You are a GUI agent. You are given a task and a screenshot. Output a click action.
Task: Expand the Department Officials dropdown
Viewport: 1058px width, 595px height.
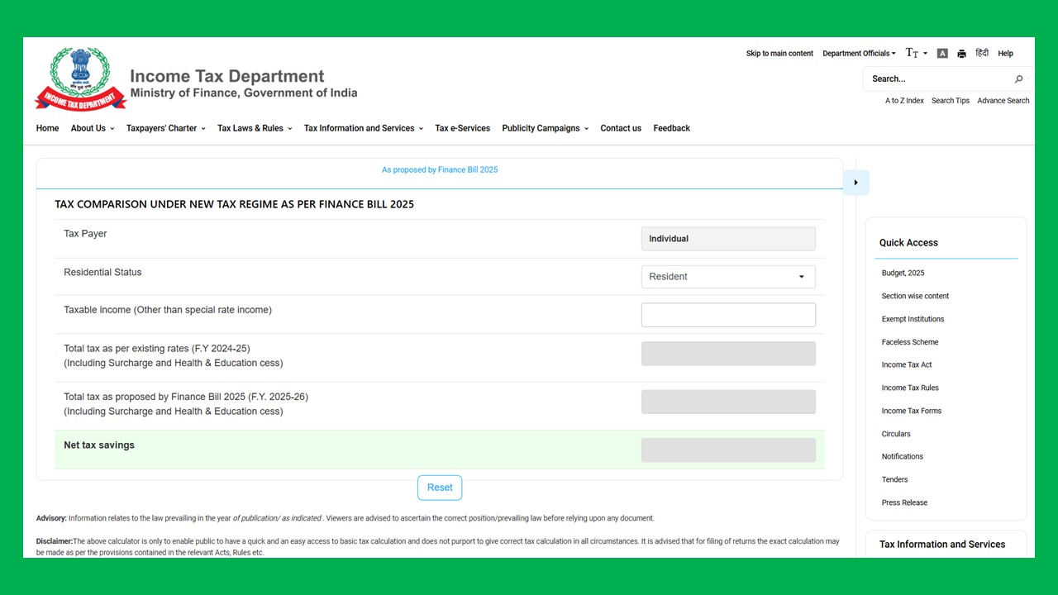pyautogui.click(x=859, y=54)
